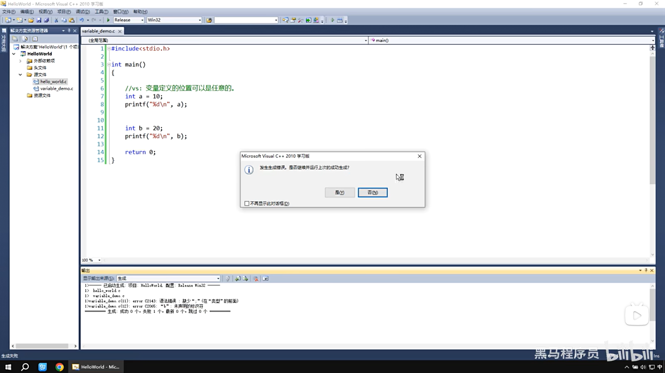The width and height of the screenshot is (665, 373).
Task: Click the Extension Manager toolbar icon
Action: [x=316, y=20]
